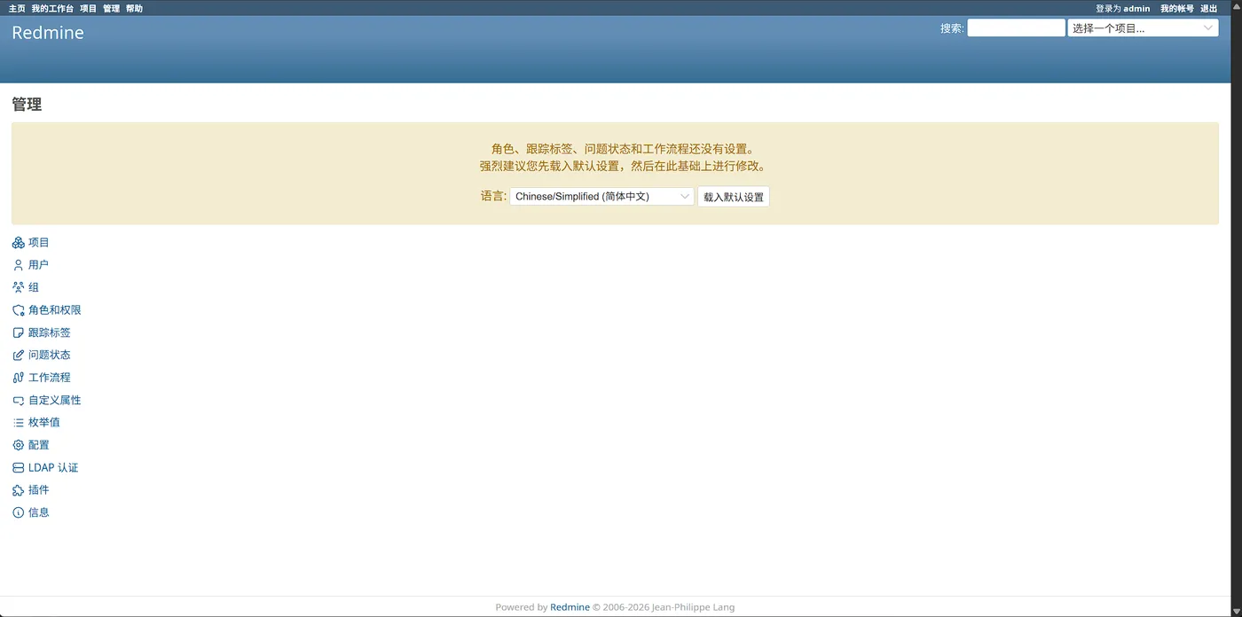Open the 问题状态 link
Image resolution: width=1242 pixels, height=617 pixels.
(x=49, y=355)
